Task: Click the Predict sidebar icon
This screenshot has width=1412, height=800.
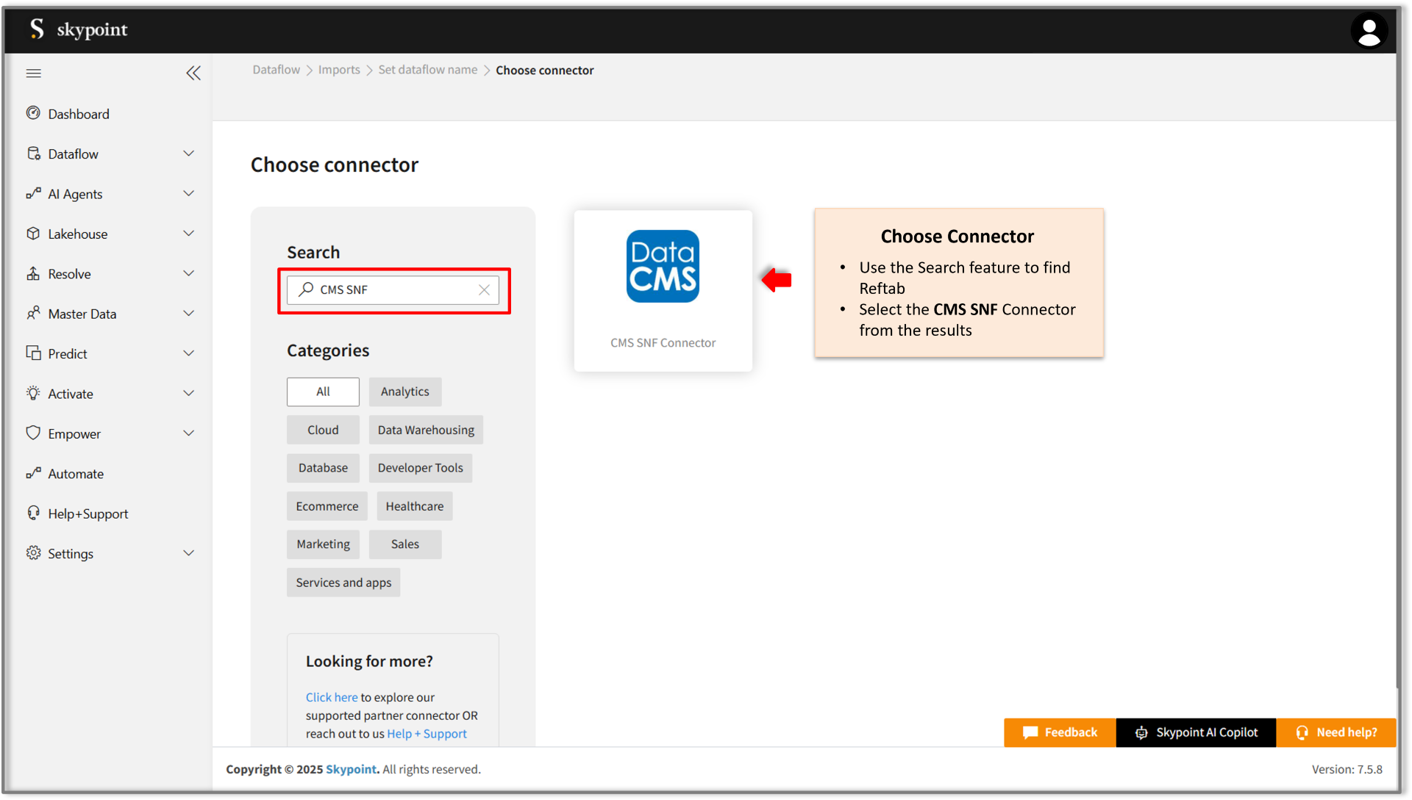Action: pyautogui.click(x=34, y=353)
